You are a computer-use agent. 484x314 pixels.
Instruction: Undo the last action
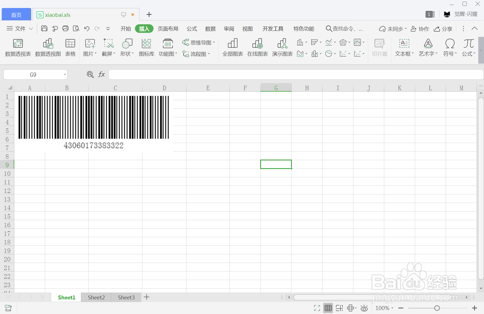click(x=87, y=28)
